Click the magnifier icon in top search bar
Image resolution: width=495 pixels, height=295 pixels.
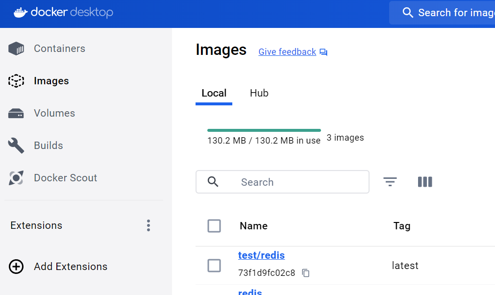pyautogui.click(x=408, y=13)
